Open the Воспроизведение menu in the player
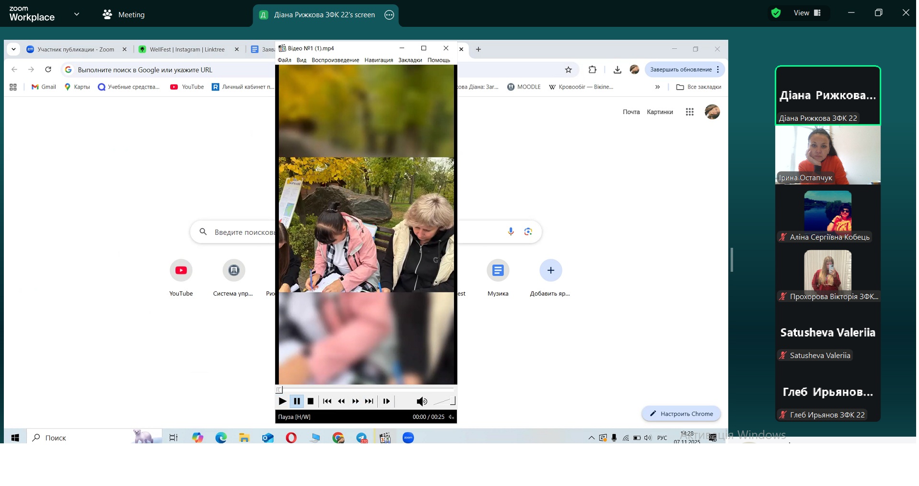The width and height of the screenshot is (919, 486). coord(335,60)
